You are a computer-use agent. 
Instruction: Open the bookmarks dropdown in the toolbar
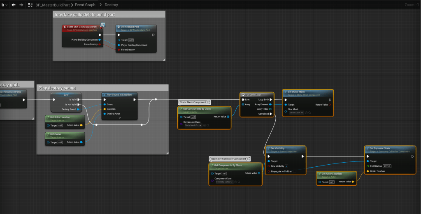(x=4, y=5)
